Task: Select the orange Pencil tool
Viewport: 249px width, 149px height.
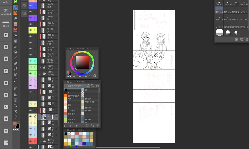Action: (15, 13)
